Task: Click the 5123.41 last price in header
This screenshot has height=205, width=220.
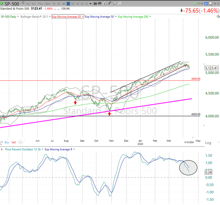Action: (36, 9)
